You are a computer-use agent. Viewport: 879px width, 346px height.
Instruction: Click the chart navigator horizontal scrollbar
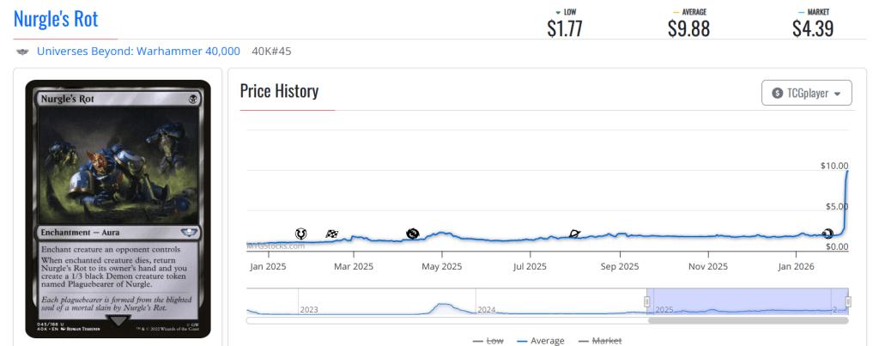tap(747, 321)
